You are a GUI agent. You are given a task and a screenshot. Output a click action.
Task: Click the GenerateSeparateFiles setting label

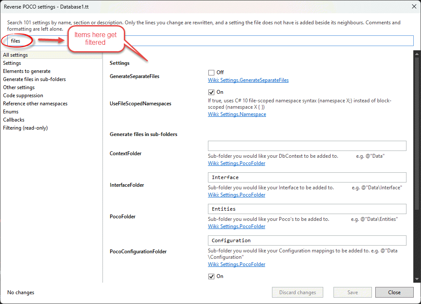[134, 76]
